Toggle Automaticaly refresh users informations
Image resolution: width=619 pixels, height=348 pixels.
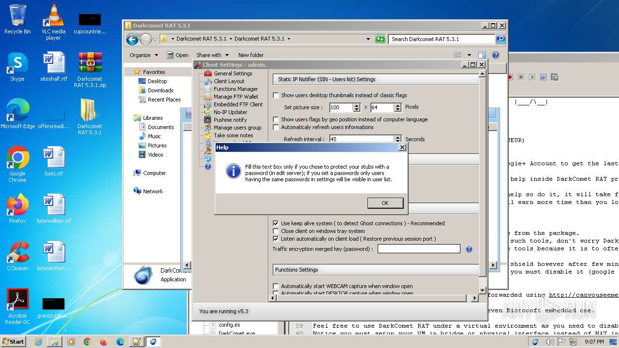pos(276,127)
